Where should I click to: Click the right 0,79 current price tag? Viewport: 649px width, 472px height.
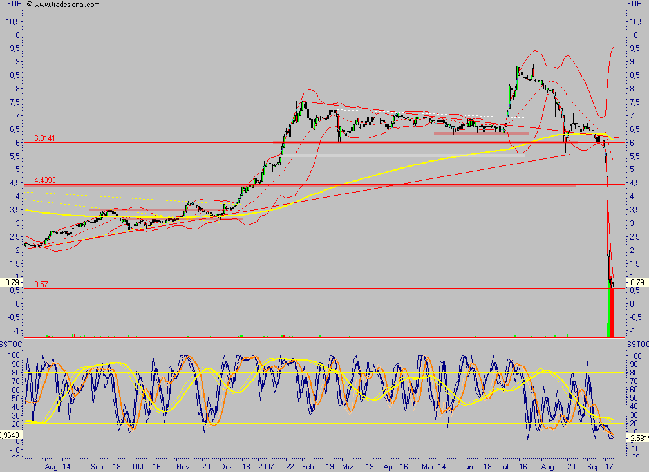(x=637, y=282)
